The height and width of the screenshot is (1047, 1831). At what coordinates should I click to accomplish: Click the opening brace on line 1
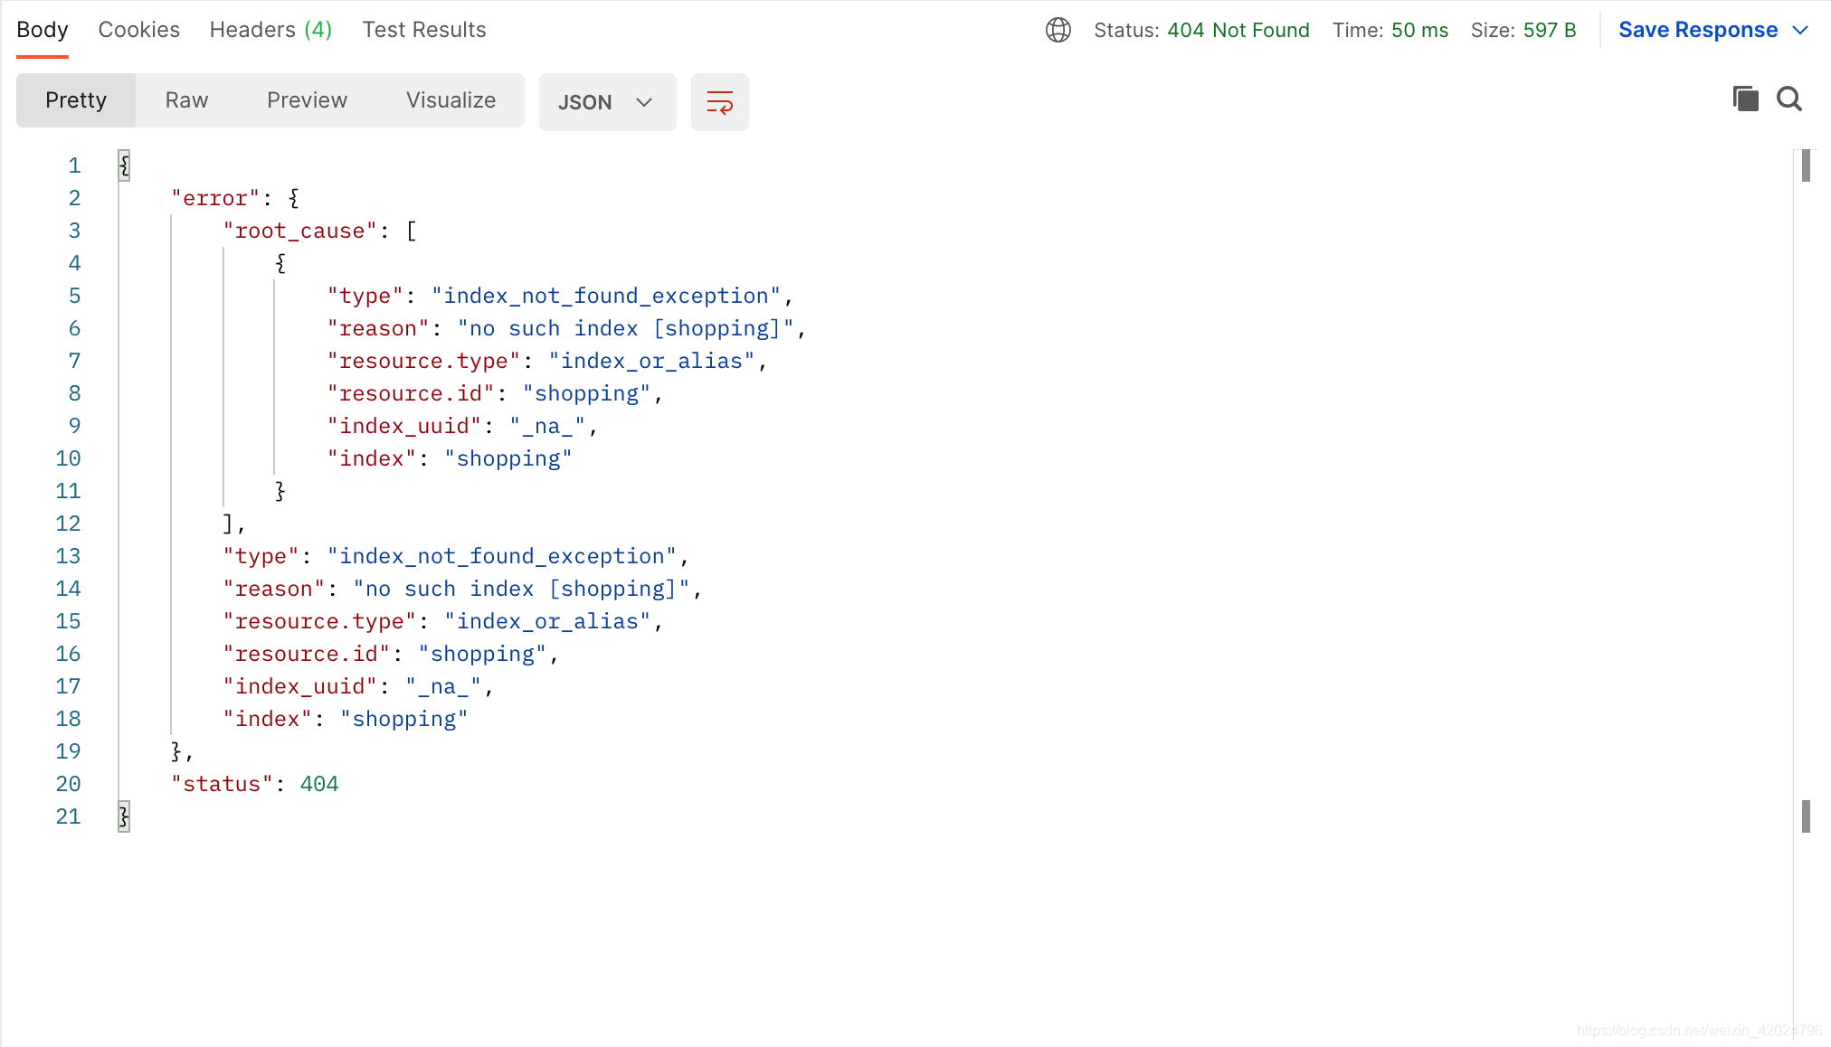pos(124,165)
